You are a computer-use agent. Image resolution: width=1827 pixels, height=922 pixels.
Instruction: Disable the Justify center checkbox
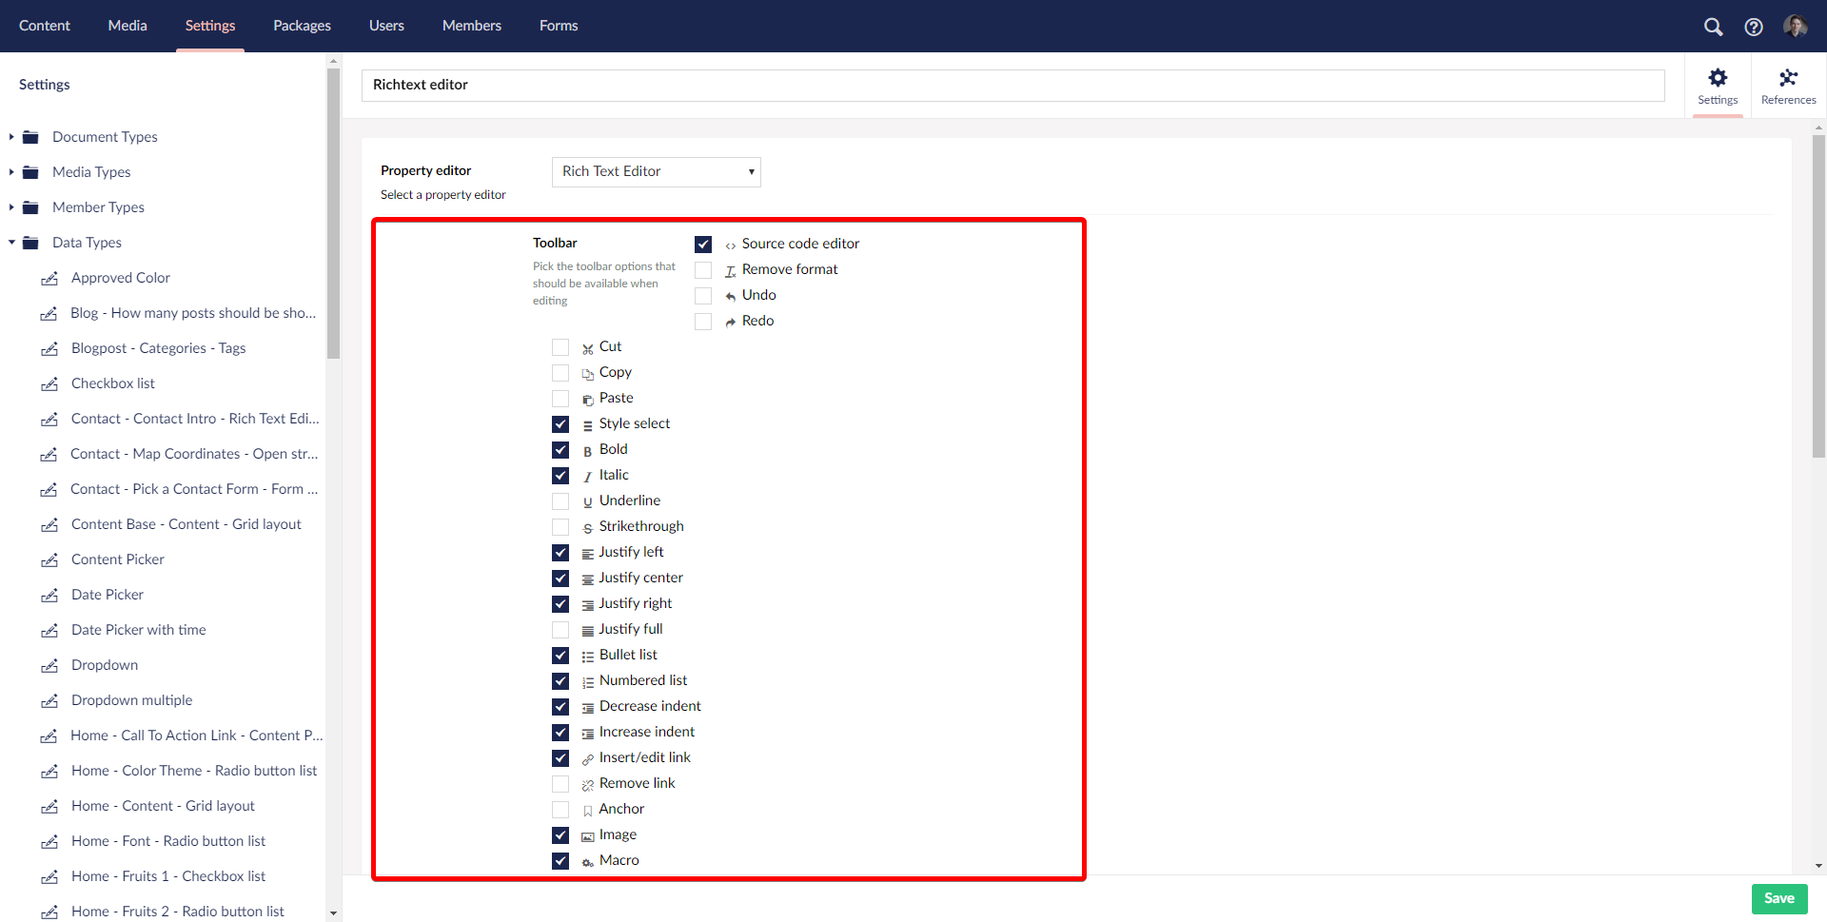click(x=560, y=578)
